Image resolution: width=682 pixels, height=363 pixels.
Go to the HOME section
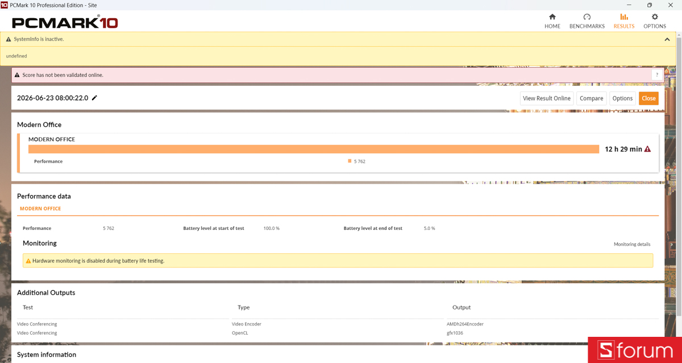pos(552,21)
